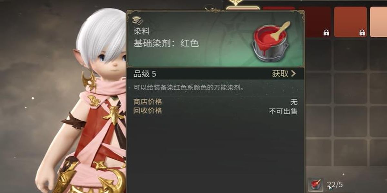Choose the locked darkest red swatch
Viewport: 387px width, 193px height.
[x=314, y=22]
